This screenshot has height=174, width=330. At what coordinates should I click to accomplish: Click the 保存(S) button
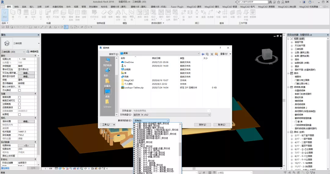pyautogui.click(x=203, y=125)
